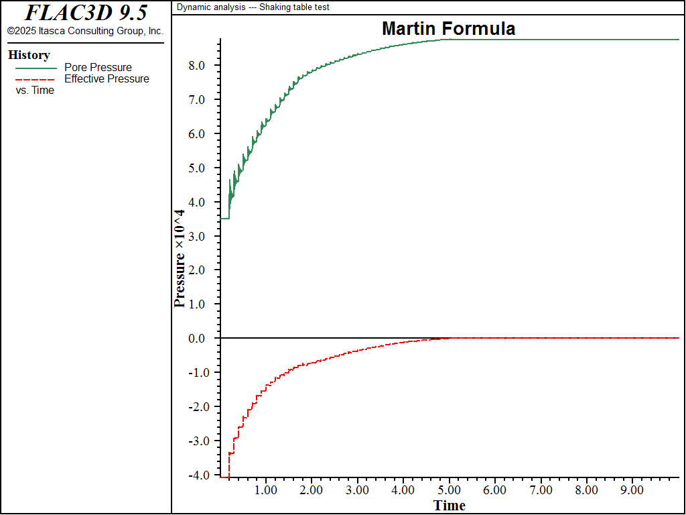This screenshot has width=686, height=515.
Task: Click the 1.00 tick on Time axis
Action: click(265, 490)
